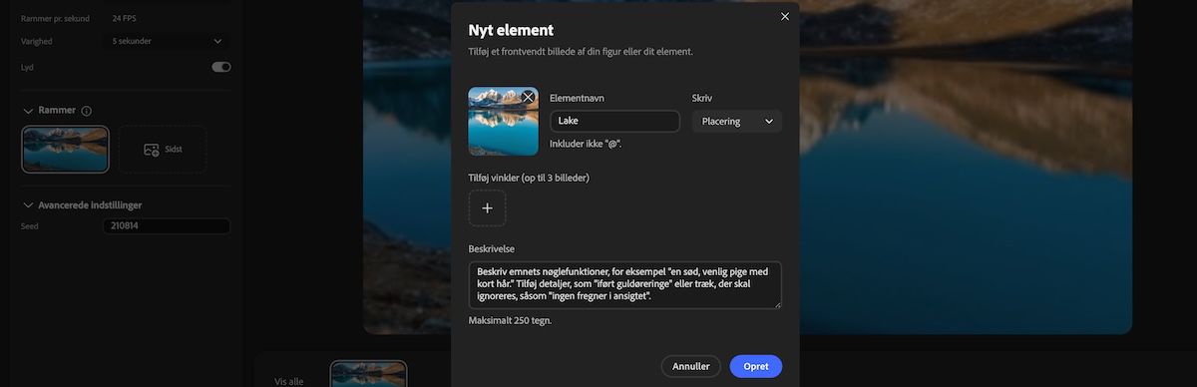This screenshot has width=1197, height=387.
Task: Show info about Rammer
Action: 86,111
